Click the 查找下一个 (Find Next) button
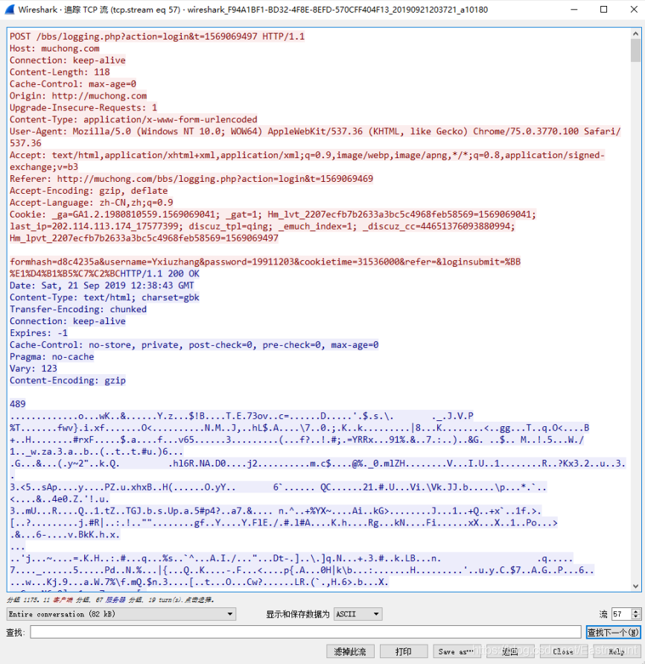The height and width of the screenshot is (664, 645). click(x=613, y=632)
